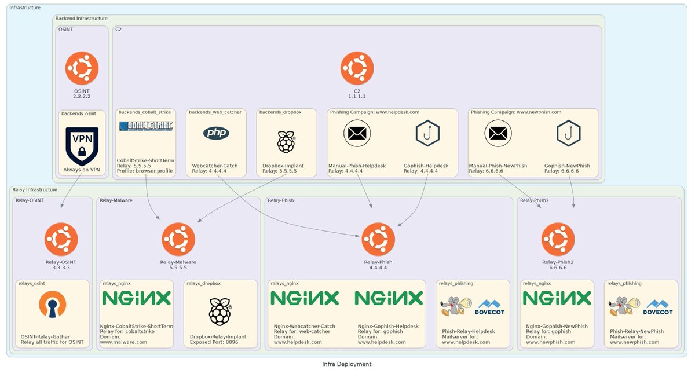The image size is (695, 370).
Task: Select the Manual-Phish-Helpdesk envelope icon
Action: tap(357, 133)
